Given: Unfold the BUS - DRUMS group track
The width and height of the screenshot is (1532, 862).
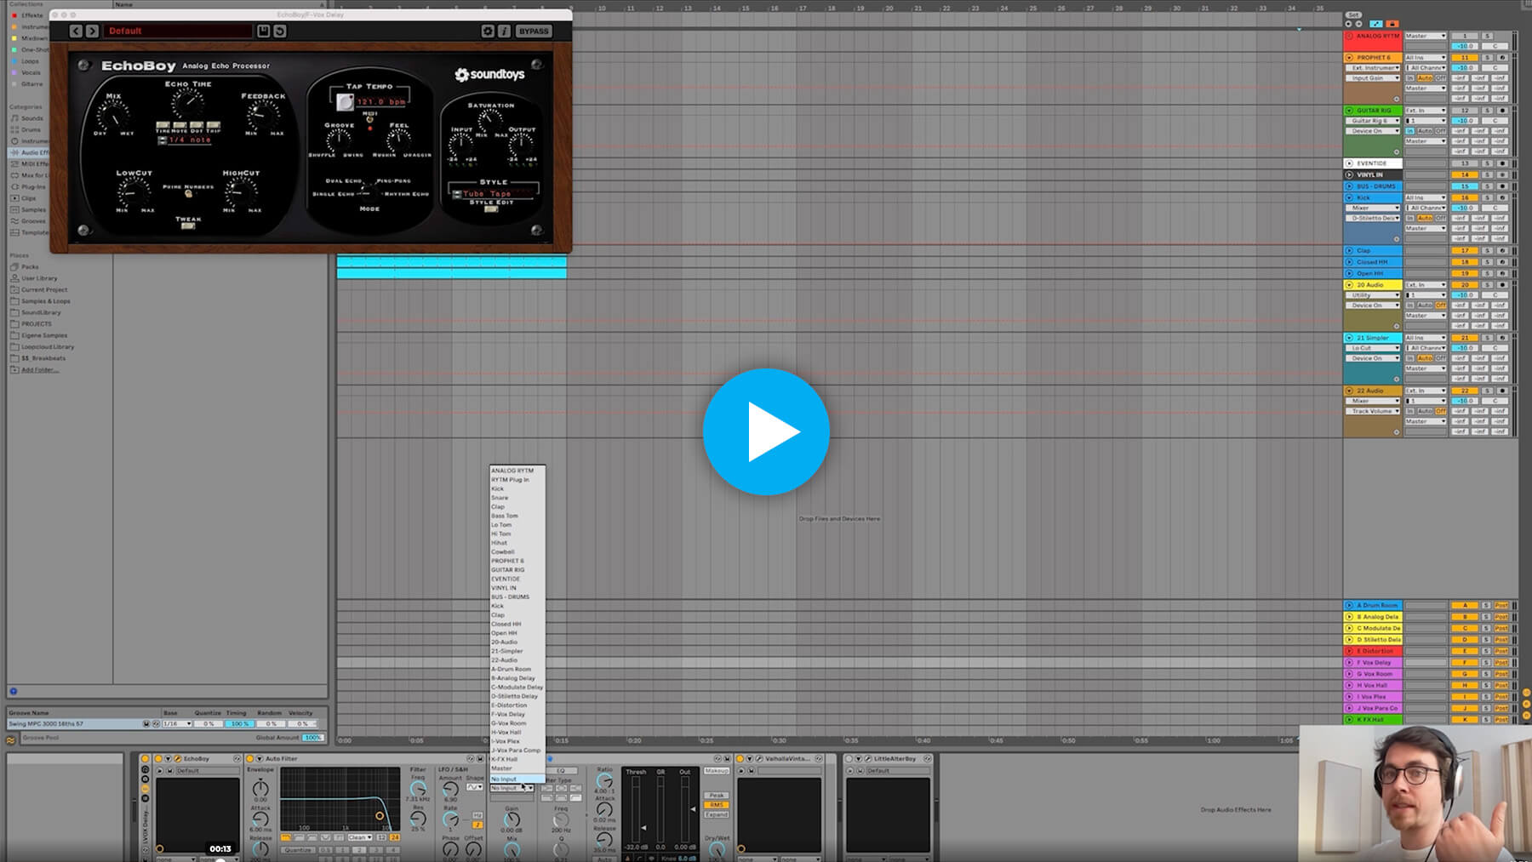Looking at the screenshot, I should point(1349,186).
